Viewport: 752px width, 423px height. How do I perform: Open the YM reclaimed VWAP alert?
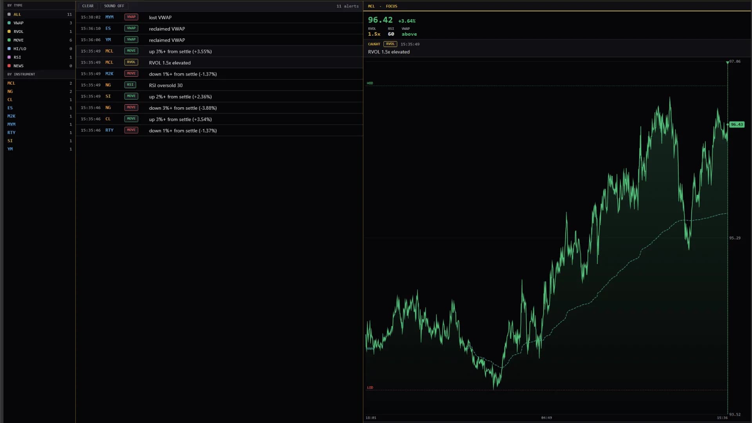(219, 40)
